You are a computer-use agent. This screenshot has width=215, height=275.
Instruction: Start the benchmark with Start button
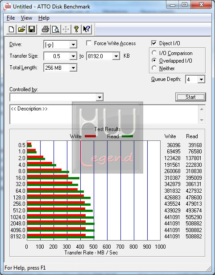point(190,97)
